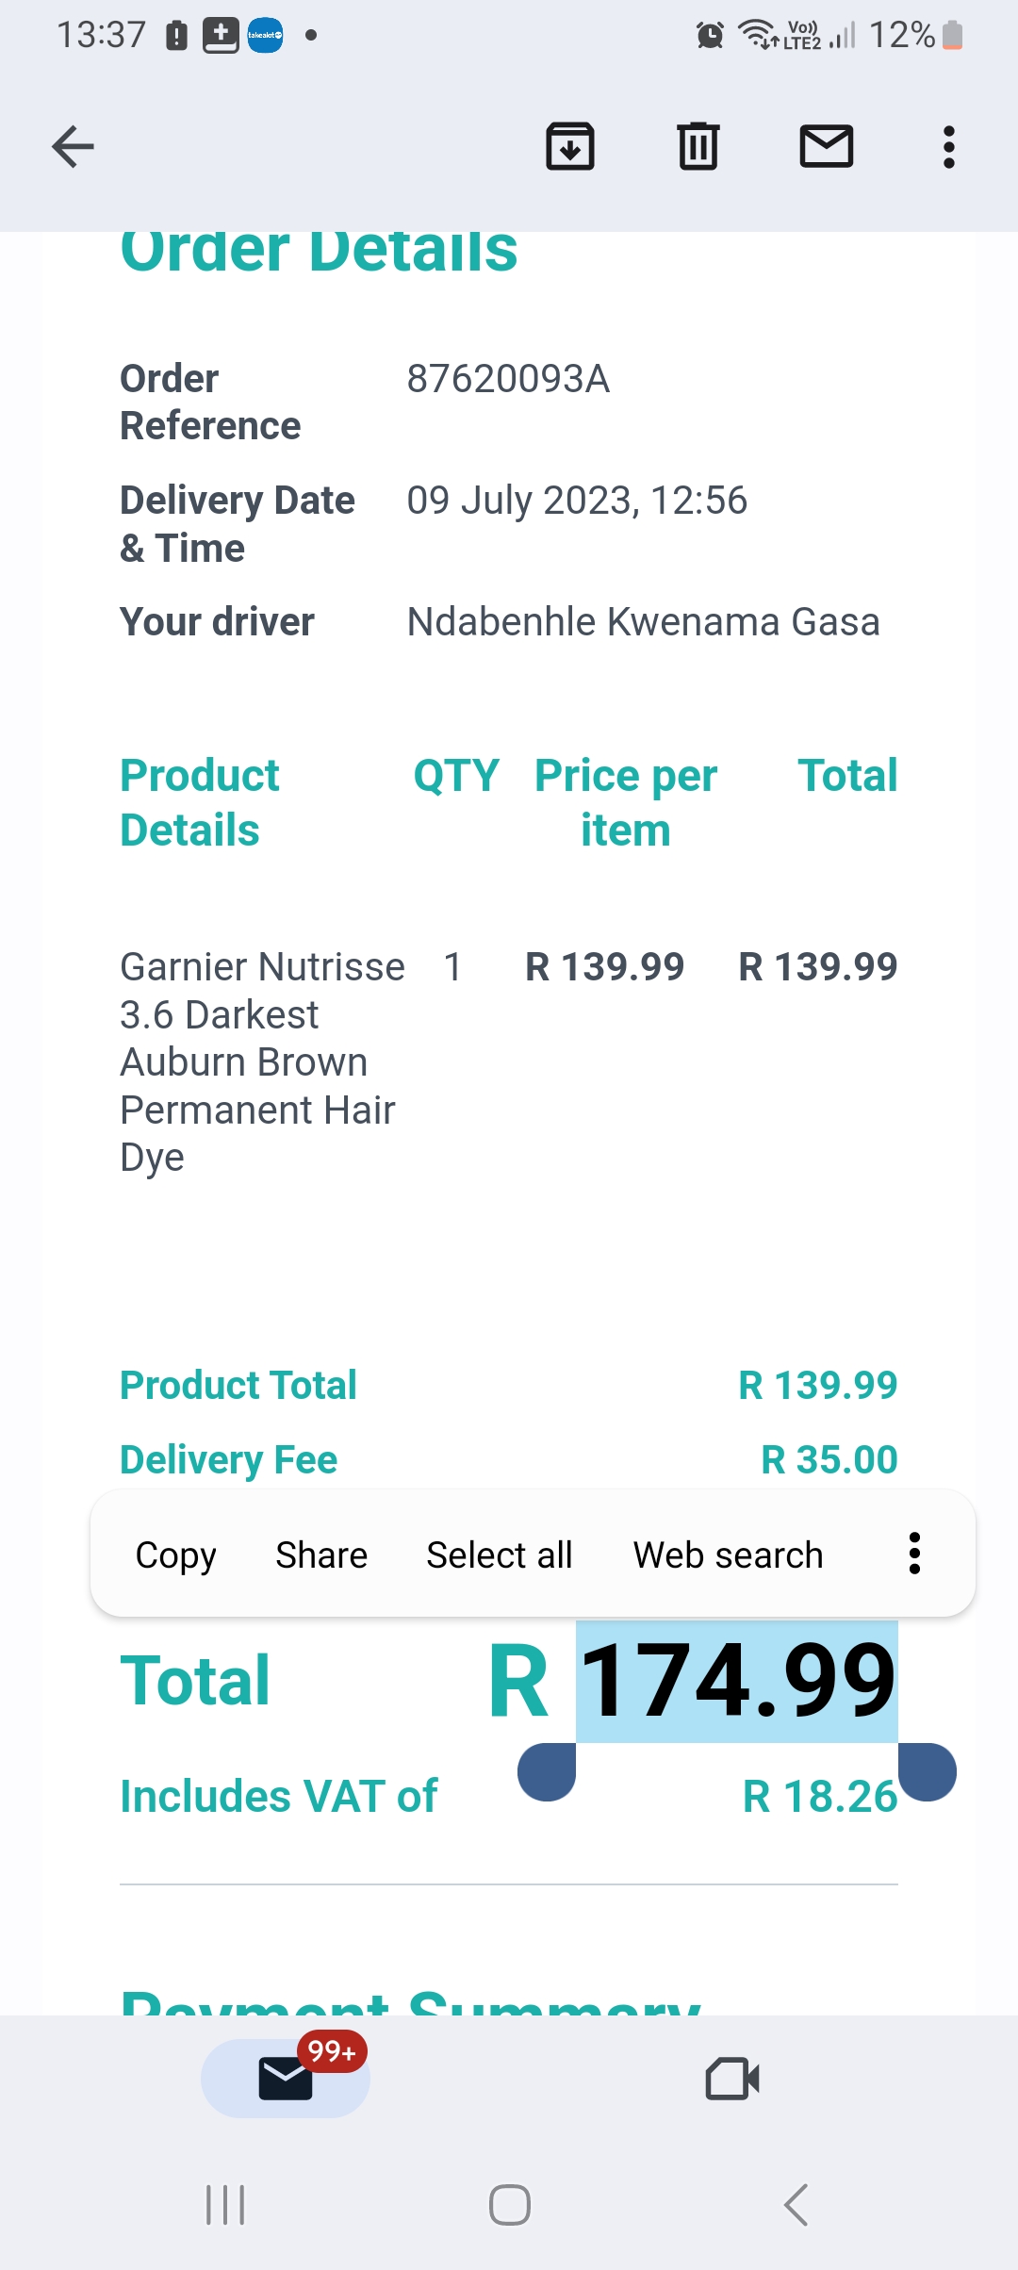Open the email's three-dot overflow menu
Screen dimensions: 1018x2270
tap(949, 147)
